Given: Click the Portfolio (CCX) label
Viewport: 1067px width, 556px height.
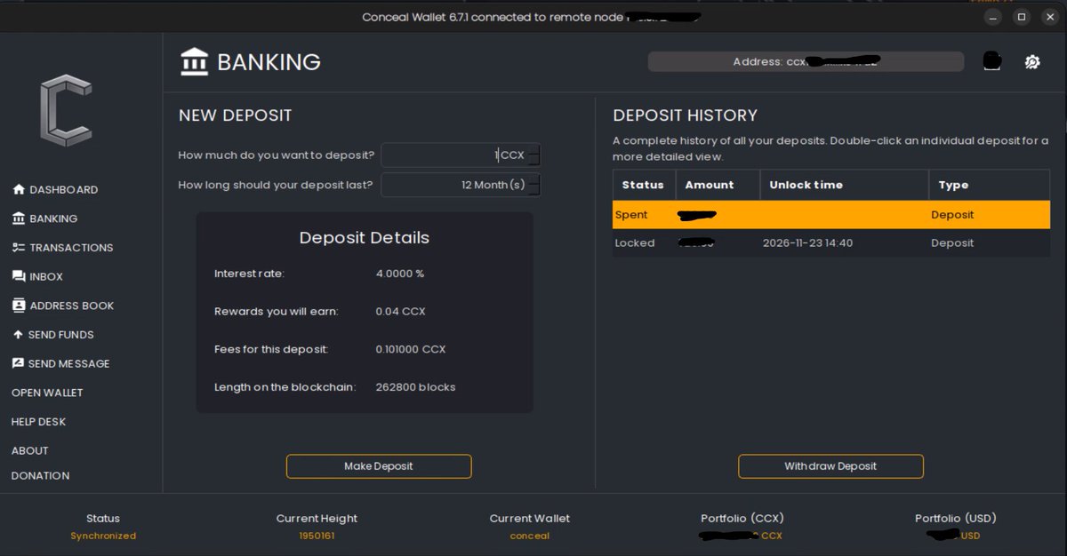Looking at the screenshot, I should pyautogui.click(x=742, y=518).
